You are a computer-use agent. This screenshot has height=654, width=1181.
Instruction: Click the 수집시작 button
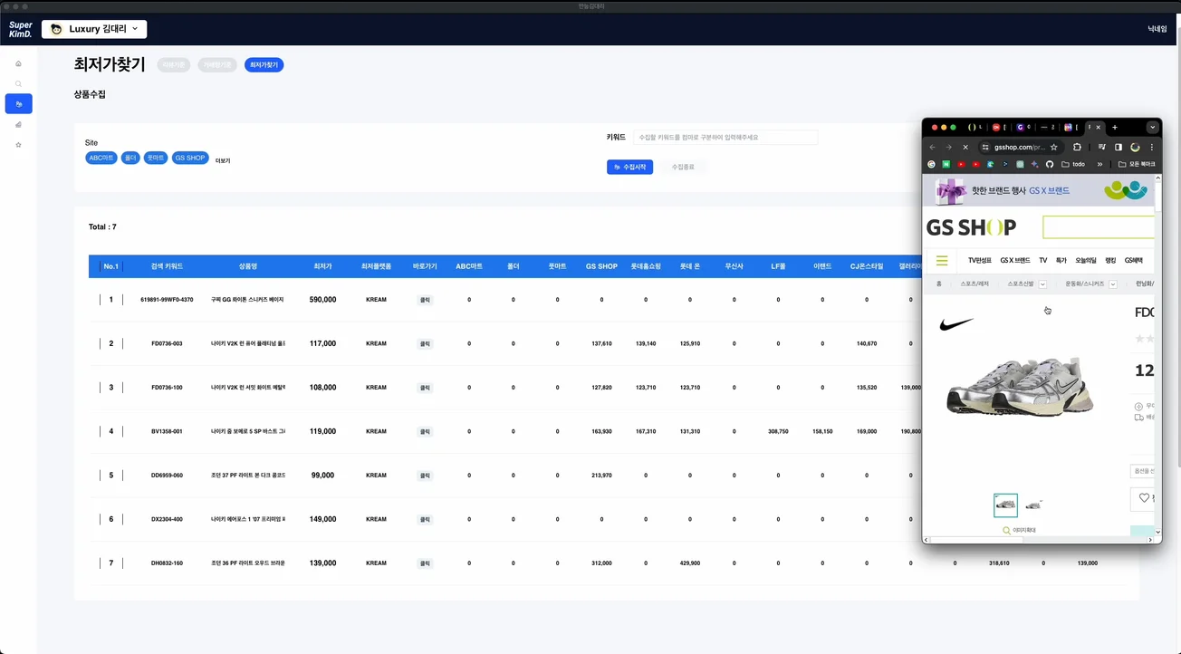(629, 167)
